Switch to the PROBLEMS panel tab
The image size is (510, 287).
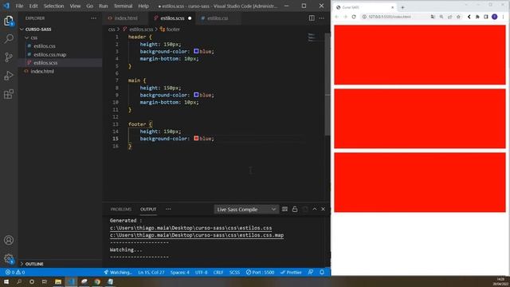coord(121,209)
